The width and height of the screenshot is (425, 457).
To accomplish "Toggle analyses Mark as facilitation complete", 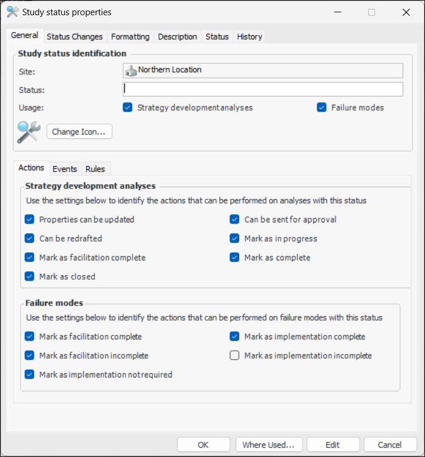I will (29, 257).
